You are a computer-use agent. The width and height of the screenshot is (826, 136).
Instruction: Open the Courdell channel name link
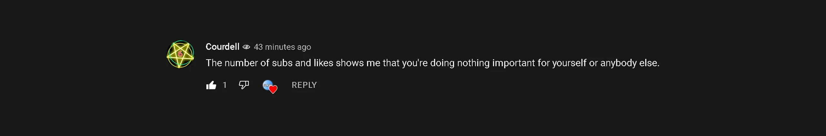point(222,47)
